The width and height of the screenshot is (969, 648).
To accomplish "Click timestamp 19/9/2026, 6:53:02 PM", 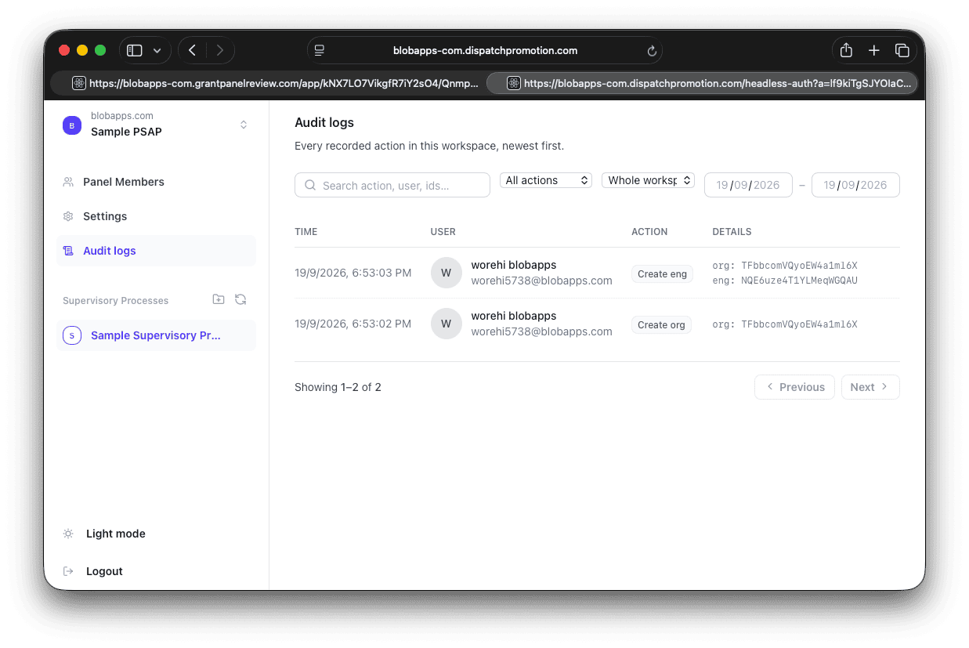I will pos(353,324).
